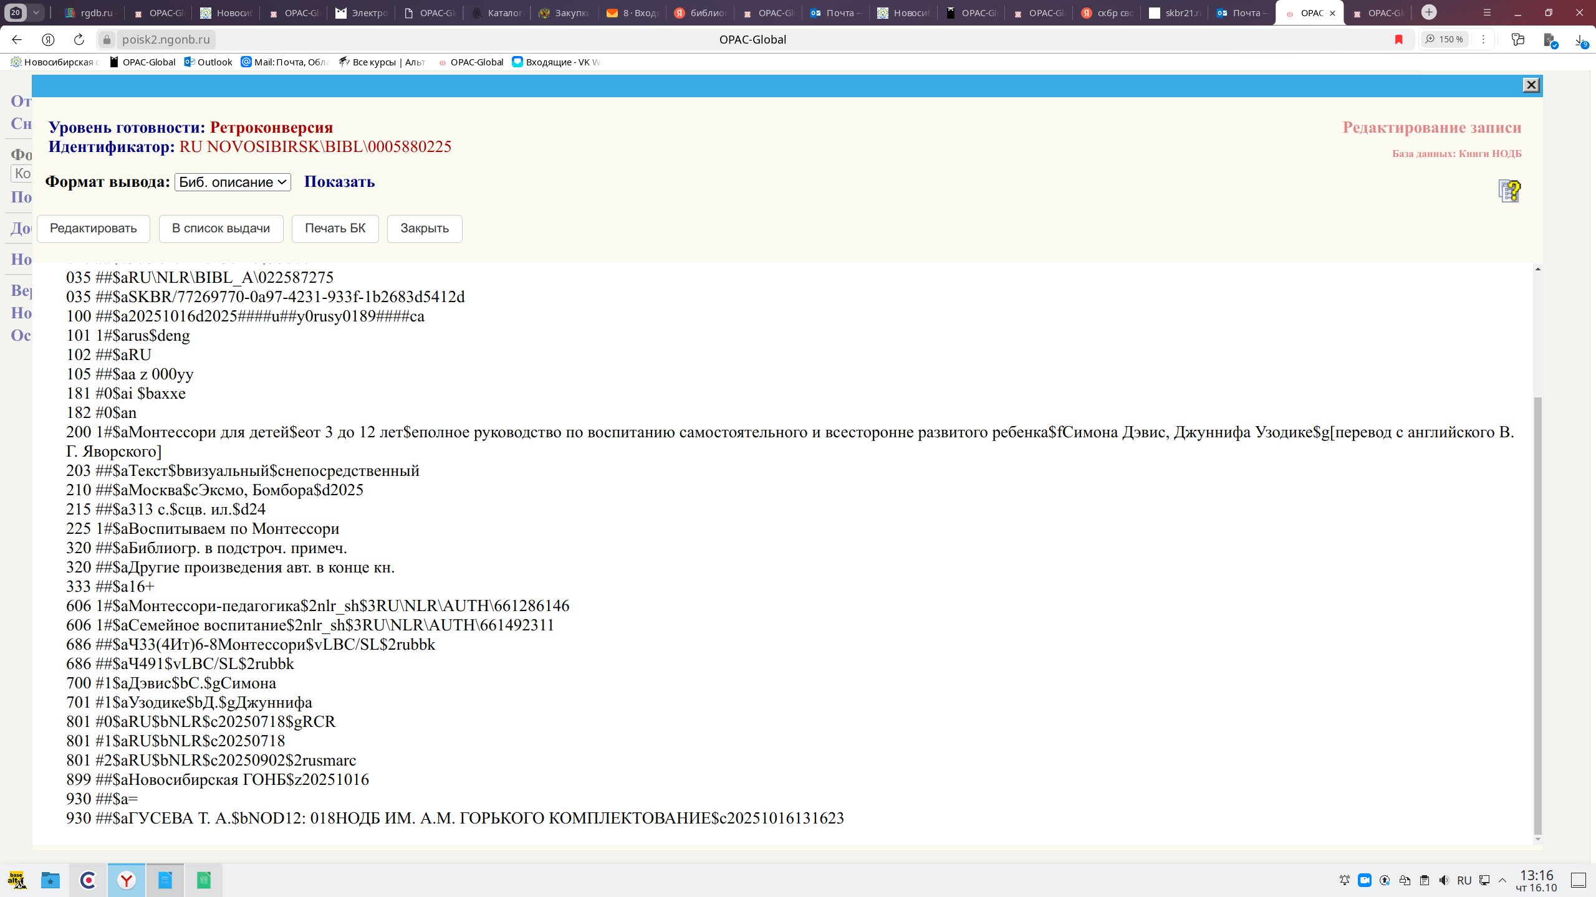Click the red bookmark icon in address bar
Image resolution: width=1596 pixels, height=897 pixels.
1398,39
